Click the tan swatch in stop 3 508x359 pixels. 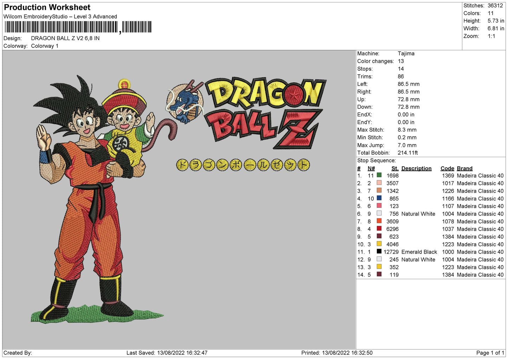(379, 190)
